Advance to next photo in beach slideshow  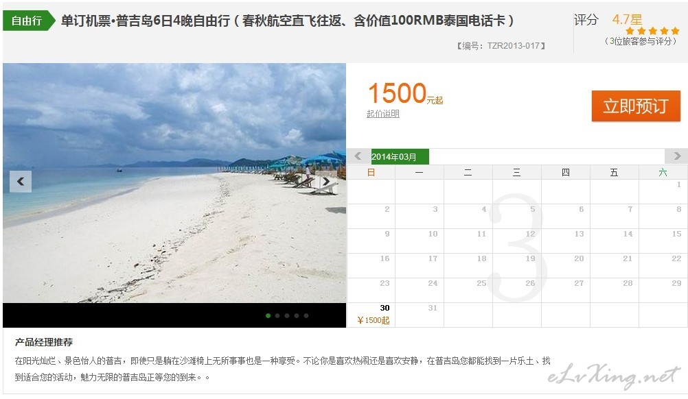coord(326,181)
